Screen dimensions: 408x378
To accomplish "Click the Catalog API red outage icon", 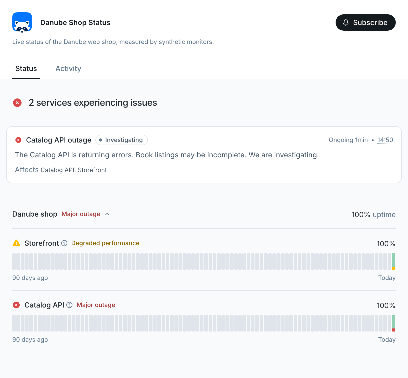I will [16, 305].
